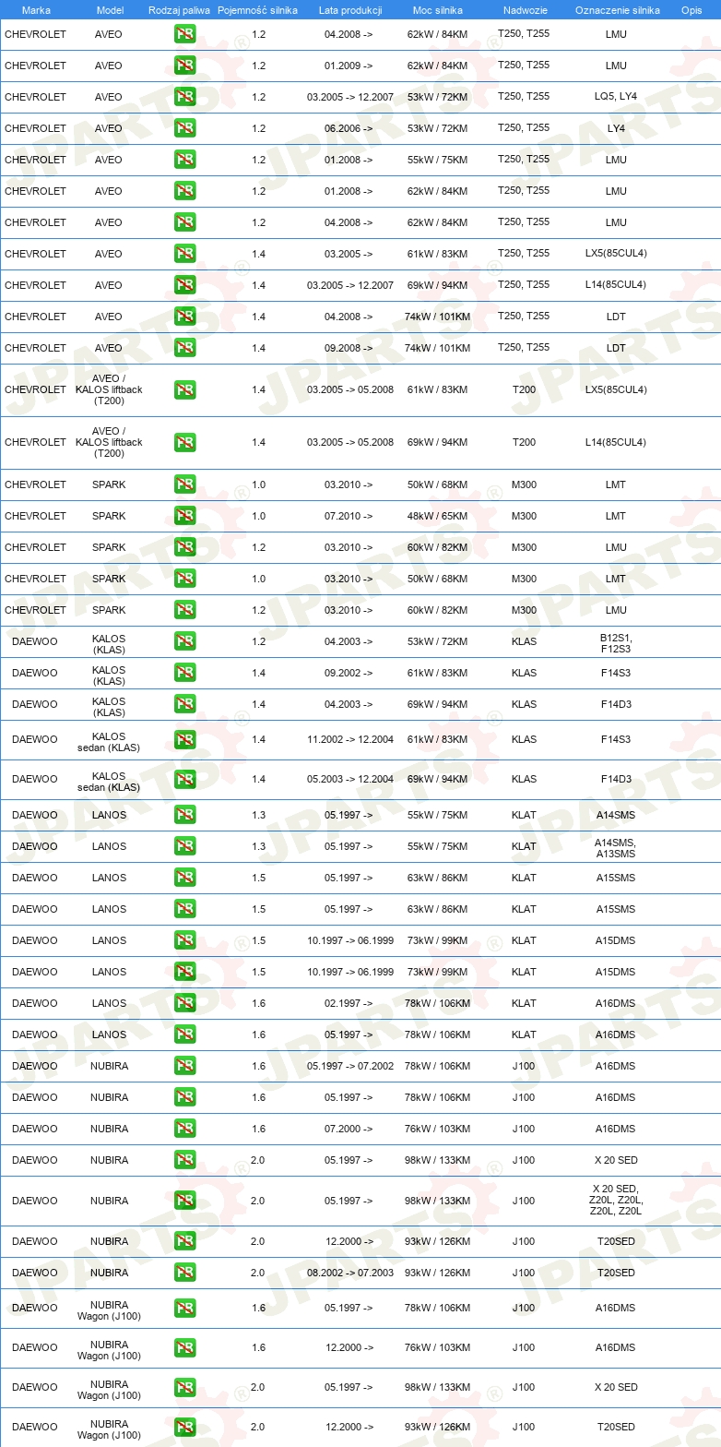Select the 08.2002 -> 07.2003 date cell
Viewport: 721px width, 1447px height.
point(350,1273)
